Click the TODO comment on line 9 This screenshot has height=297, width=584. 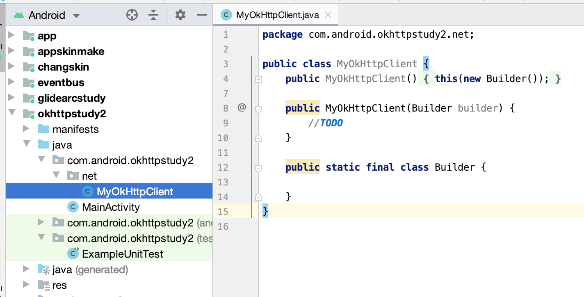[x=326, y=123]
